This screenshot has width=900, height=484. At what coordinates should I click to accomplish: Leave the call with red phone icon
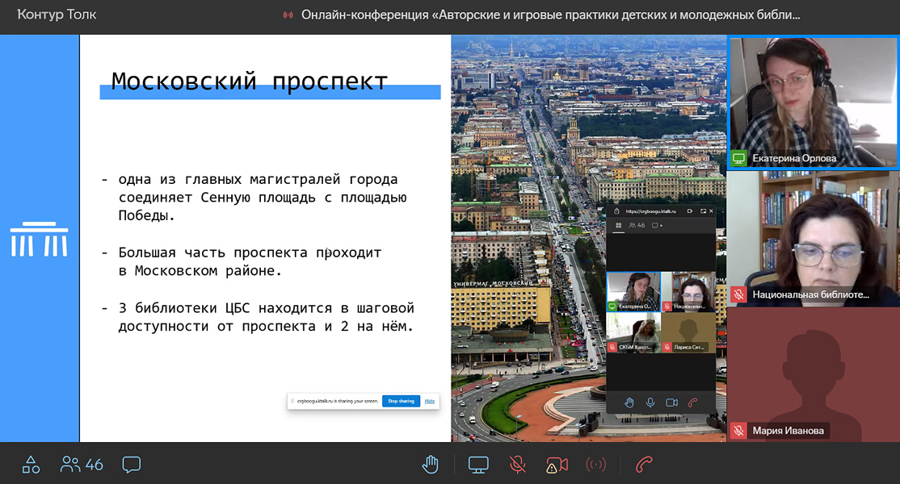click(x=644, y=465)
